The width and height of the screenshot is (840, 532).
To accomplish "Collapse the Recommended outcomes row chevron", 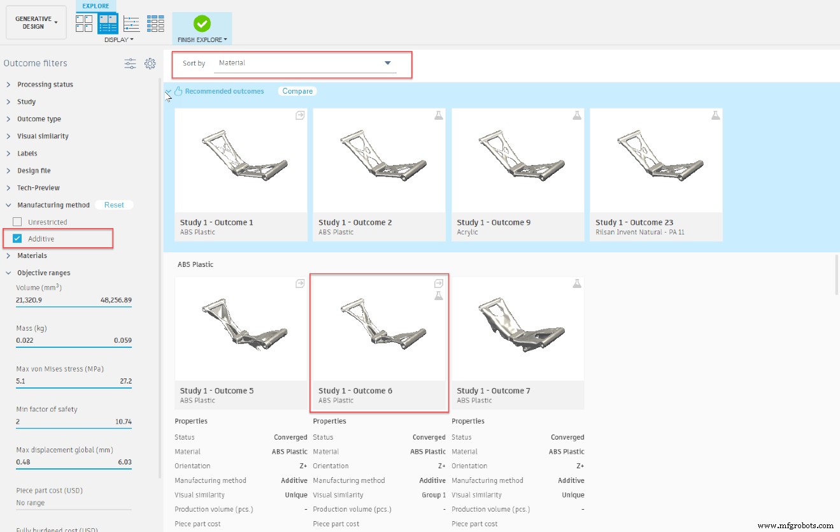I will click(167, 91).
